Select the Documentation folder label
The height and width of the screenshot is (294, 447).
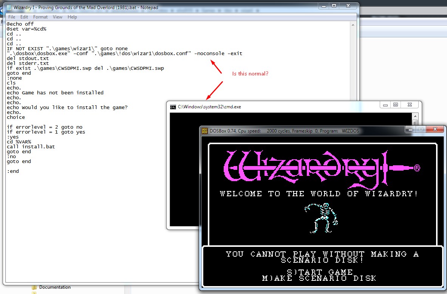pos(55,288)
